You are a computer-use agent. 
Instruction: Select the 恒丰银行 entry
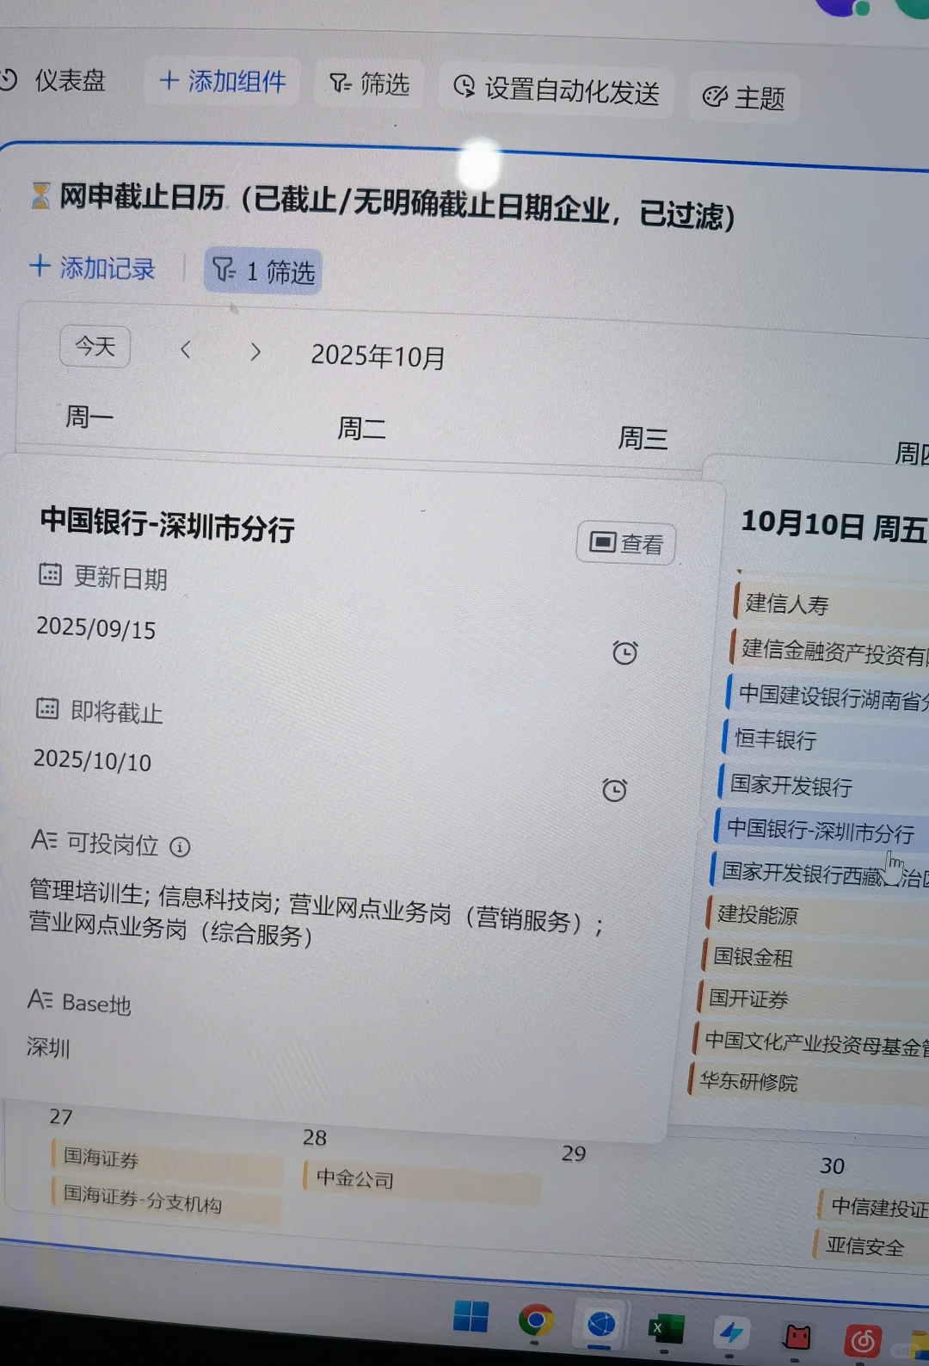click(824, 739)
